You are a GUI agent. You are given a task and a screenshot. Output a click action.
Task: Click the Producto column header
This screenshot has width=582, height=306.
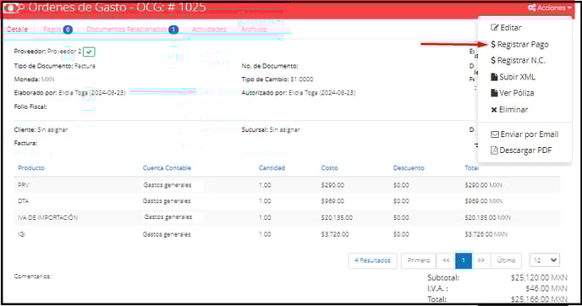[x=31, y=167]
